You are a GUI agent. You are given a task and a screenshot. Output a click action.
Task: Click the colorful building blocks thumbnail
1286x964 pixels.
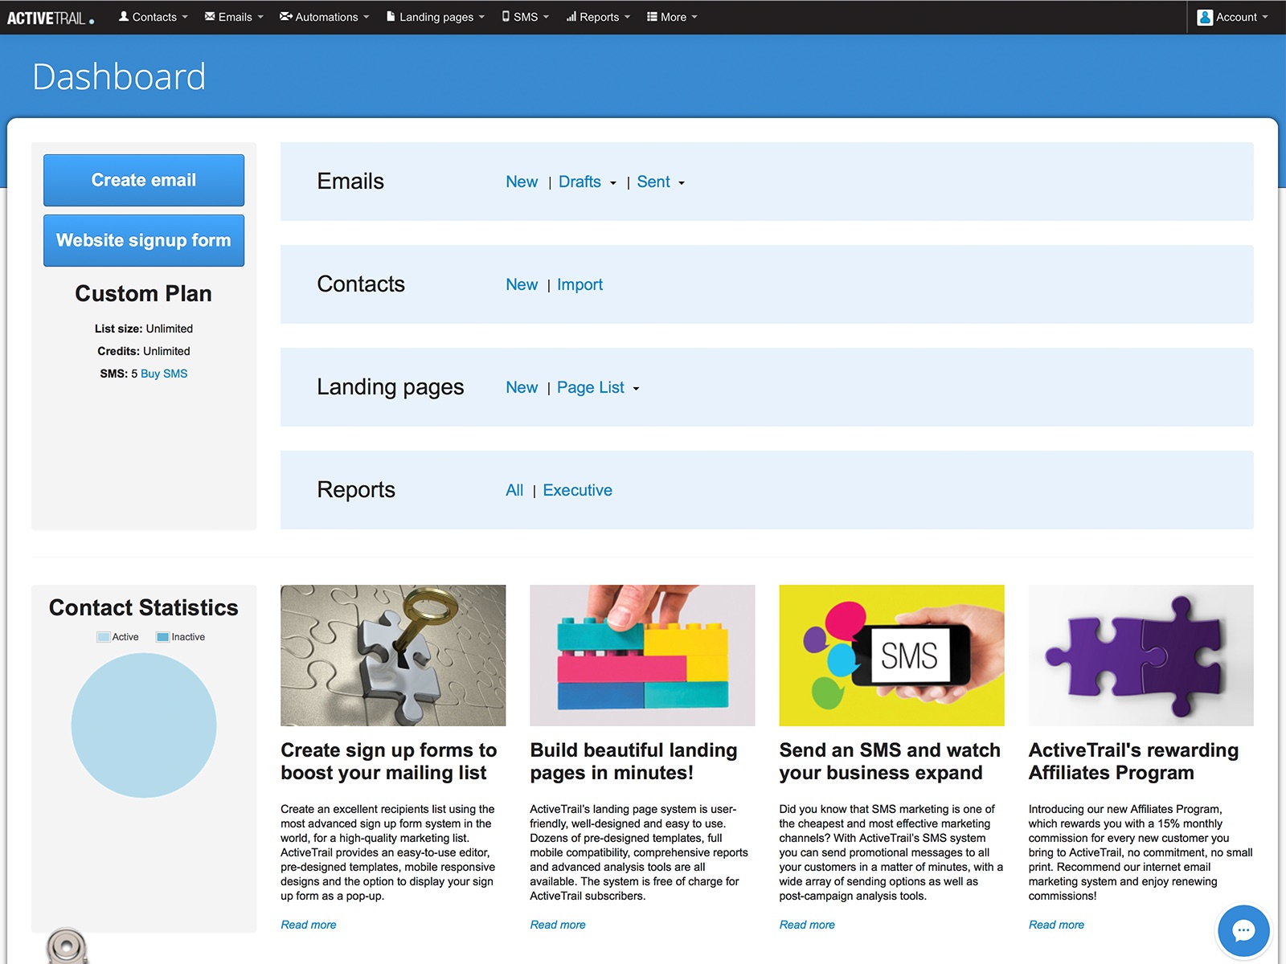[642, 656]
